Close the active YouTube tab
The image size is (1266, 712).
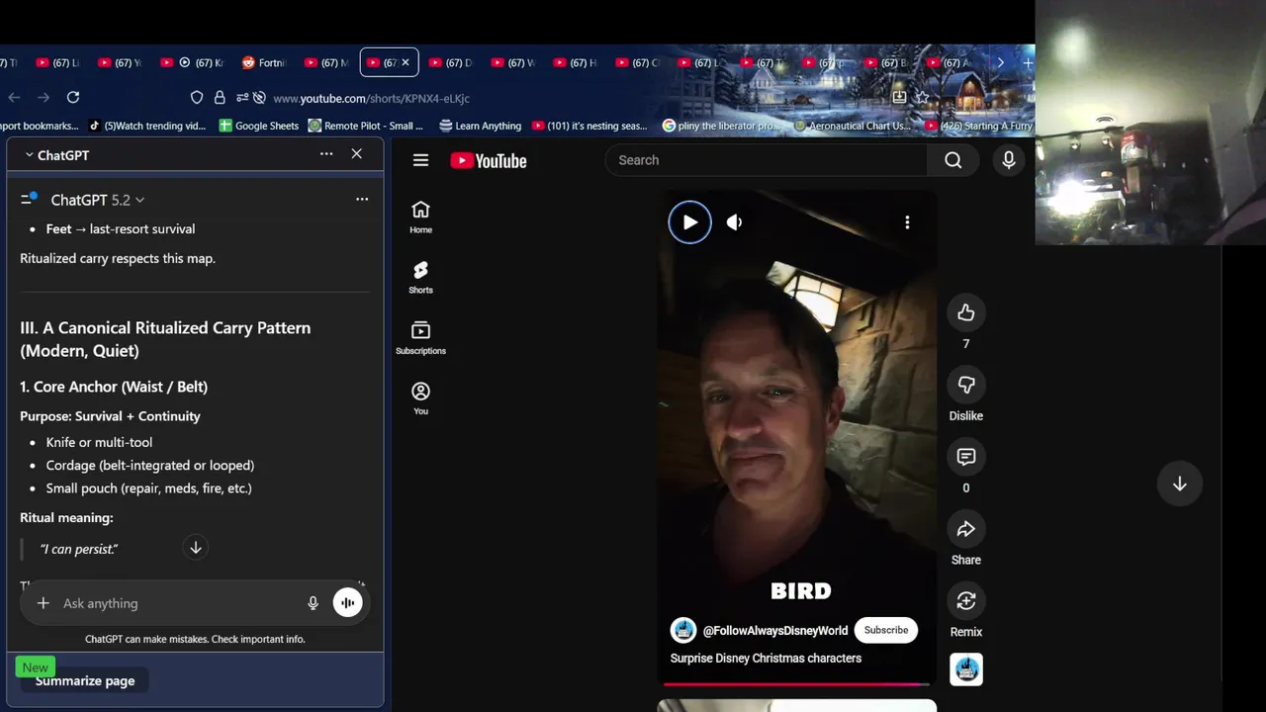405,62
